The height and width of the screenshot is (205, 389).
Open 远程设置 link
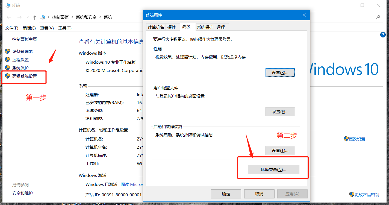pos(20,60)
